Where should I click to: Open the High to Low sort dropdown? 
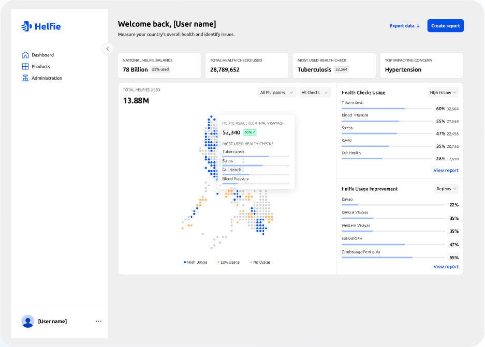click(443, 93)
